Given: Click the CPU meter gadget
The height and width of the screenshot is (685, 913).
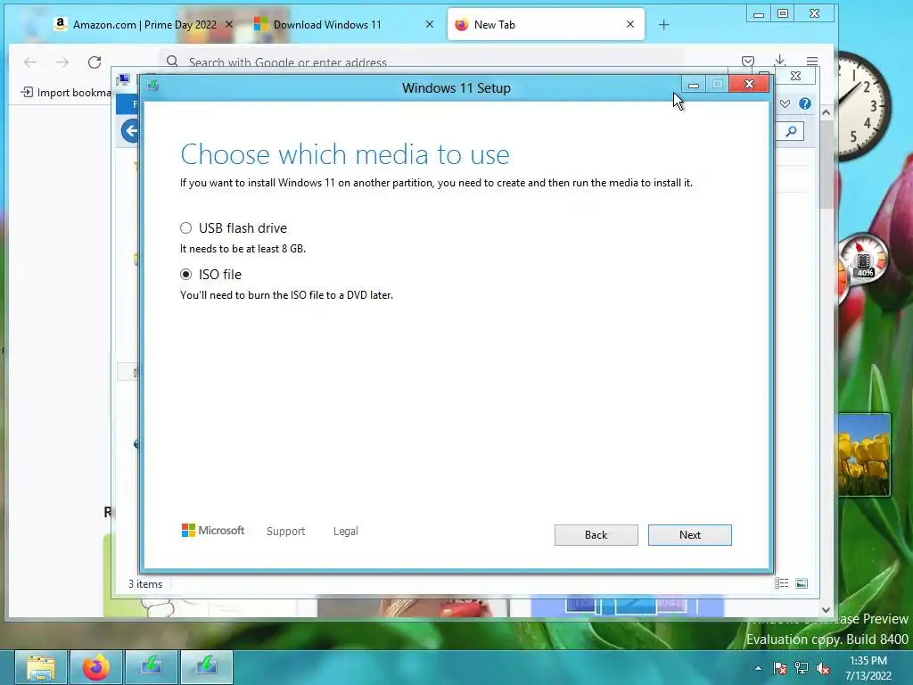Looking at the screenshot, I should 863,259.
